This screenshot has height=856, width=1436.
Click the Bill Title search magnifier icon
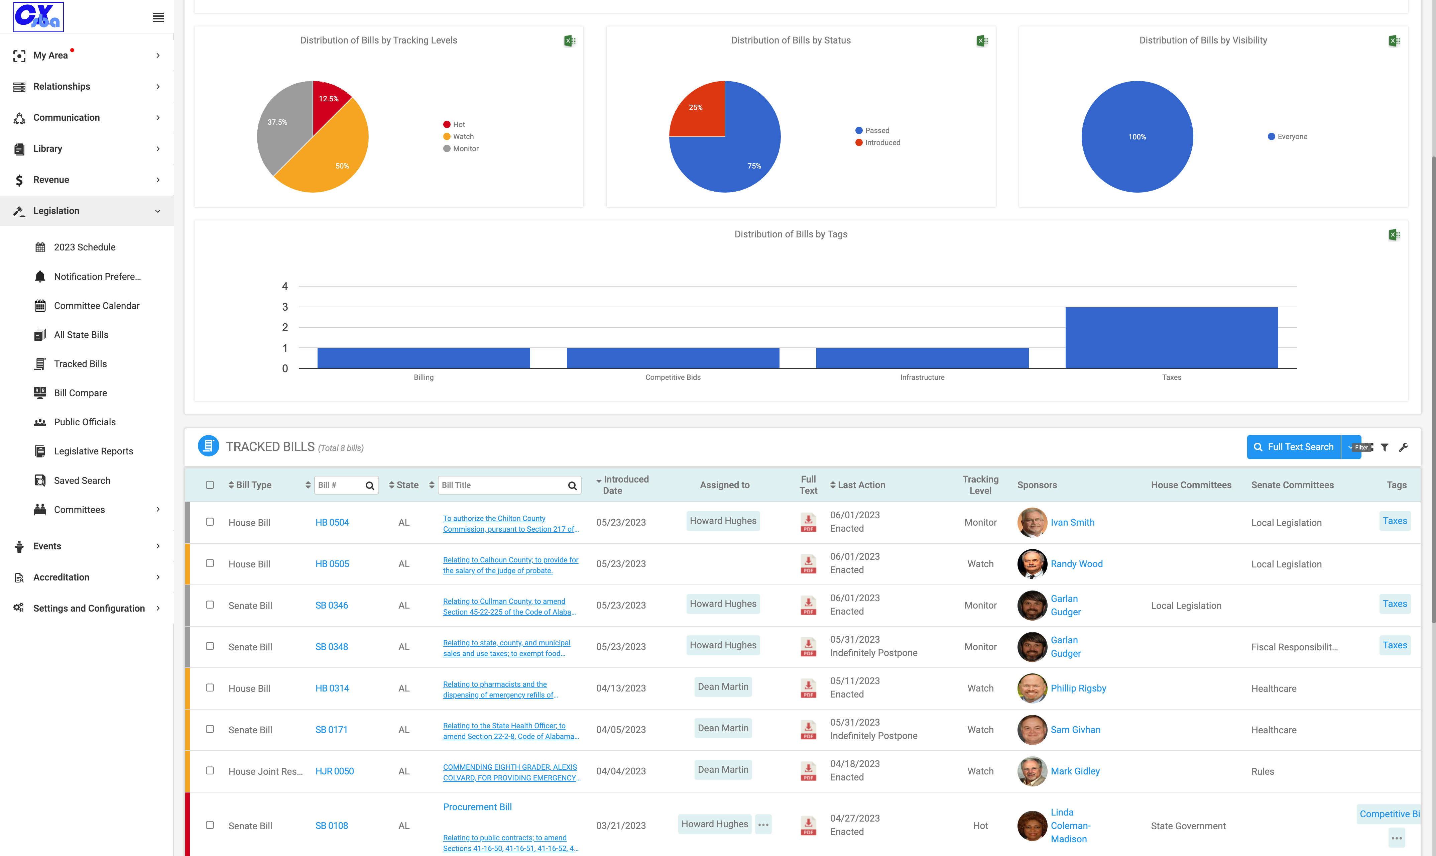573,486
